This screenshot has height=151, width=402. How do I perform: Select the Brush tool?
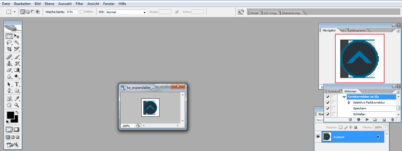17,57
